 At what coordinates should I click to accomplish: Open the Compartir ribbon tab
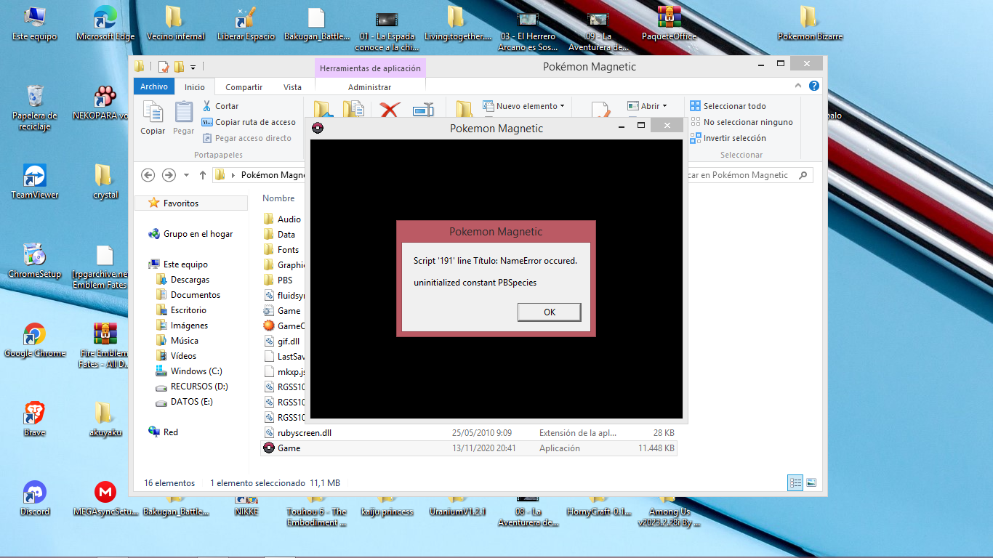(x=244, y=87)
